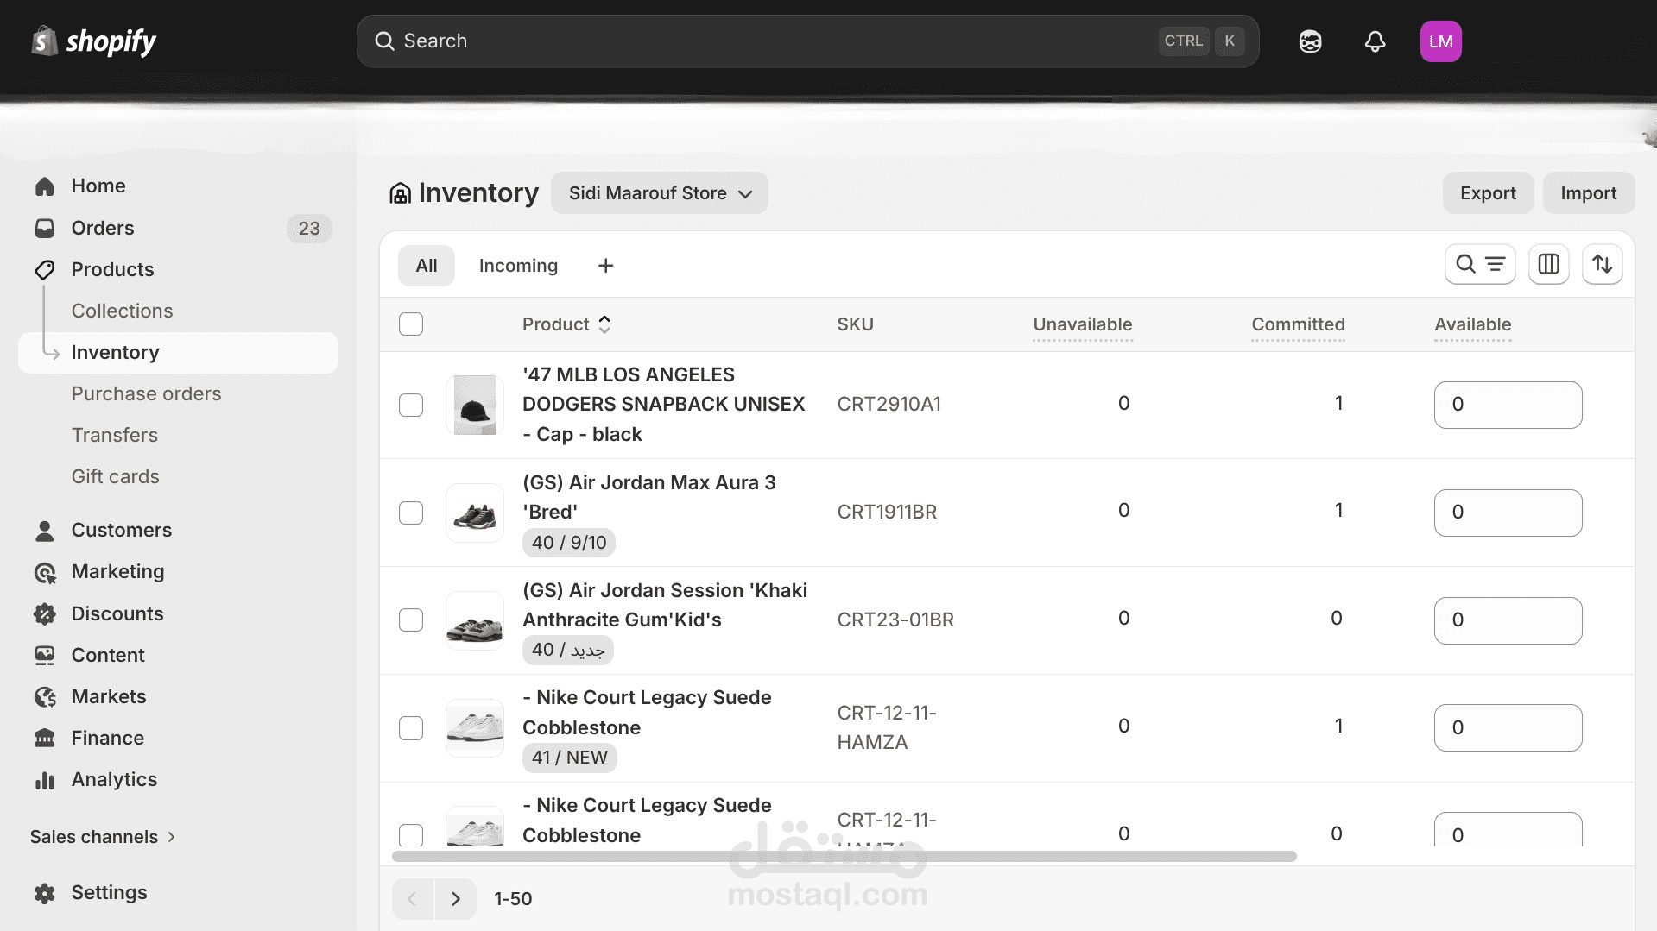Switch to the Incoming tab
Viewport: 1657px width, 931px height.
518,266
